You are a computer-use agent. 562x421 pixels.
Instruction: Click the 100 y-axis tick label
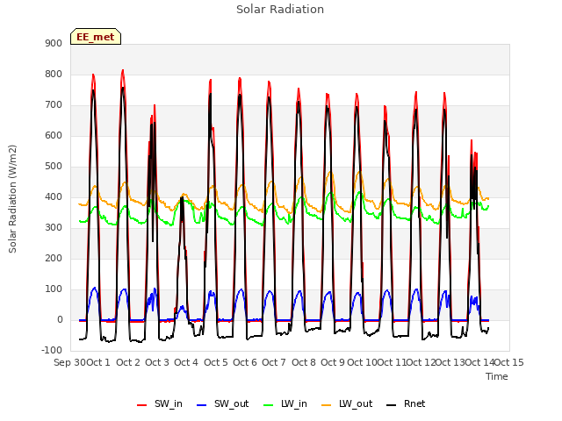pos(54,289)
